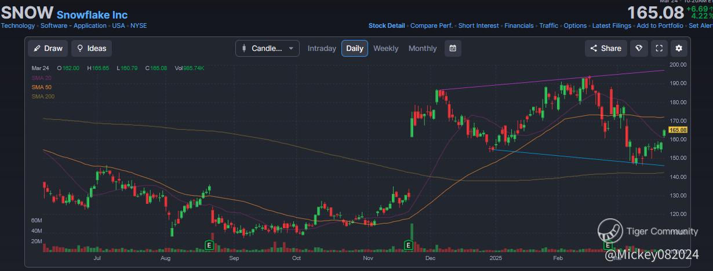Click the 2025 year axis label

[x=494, y=257]
